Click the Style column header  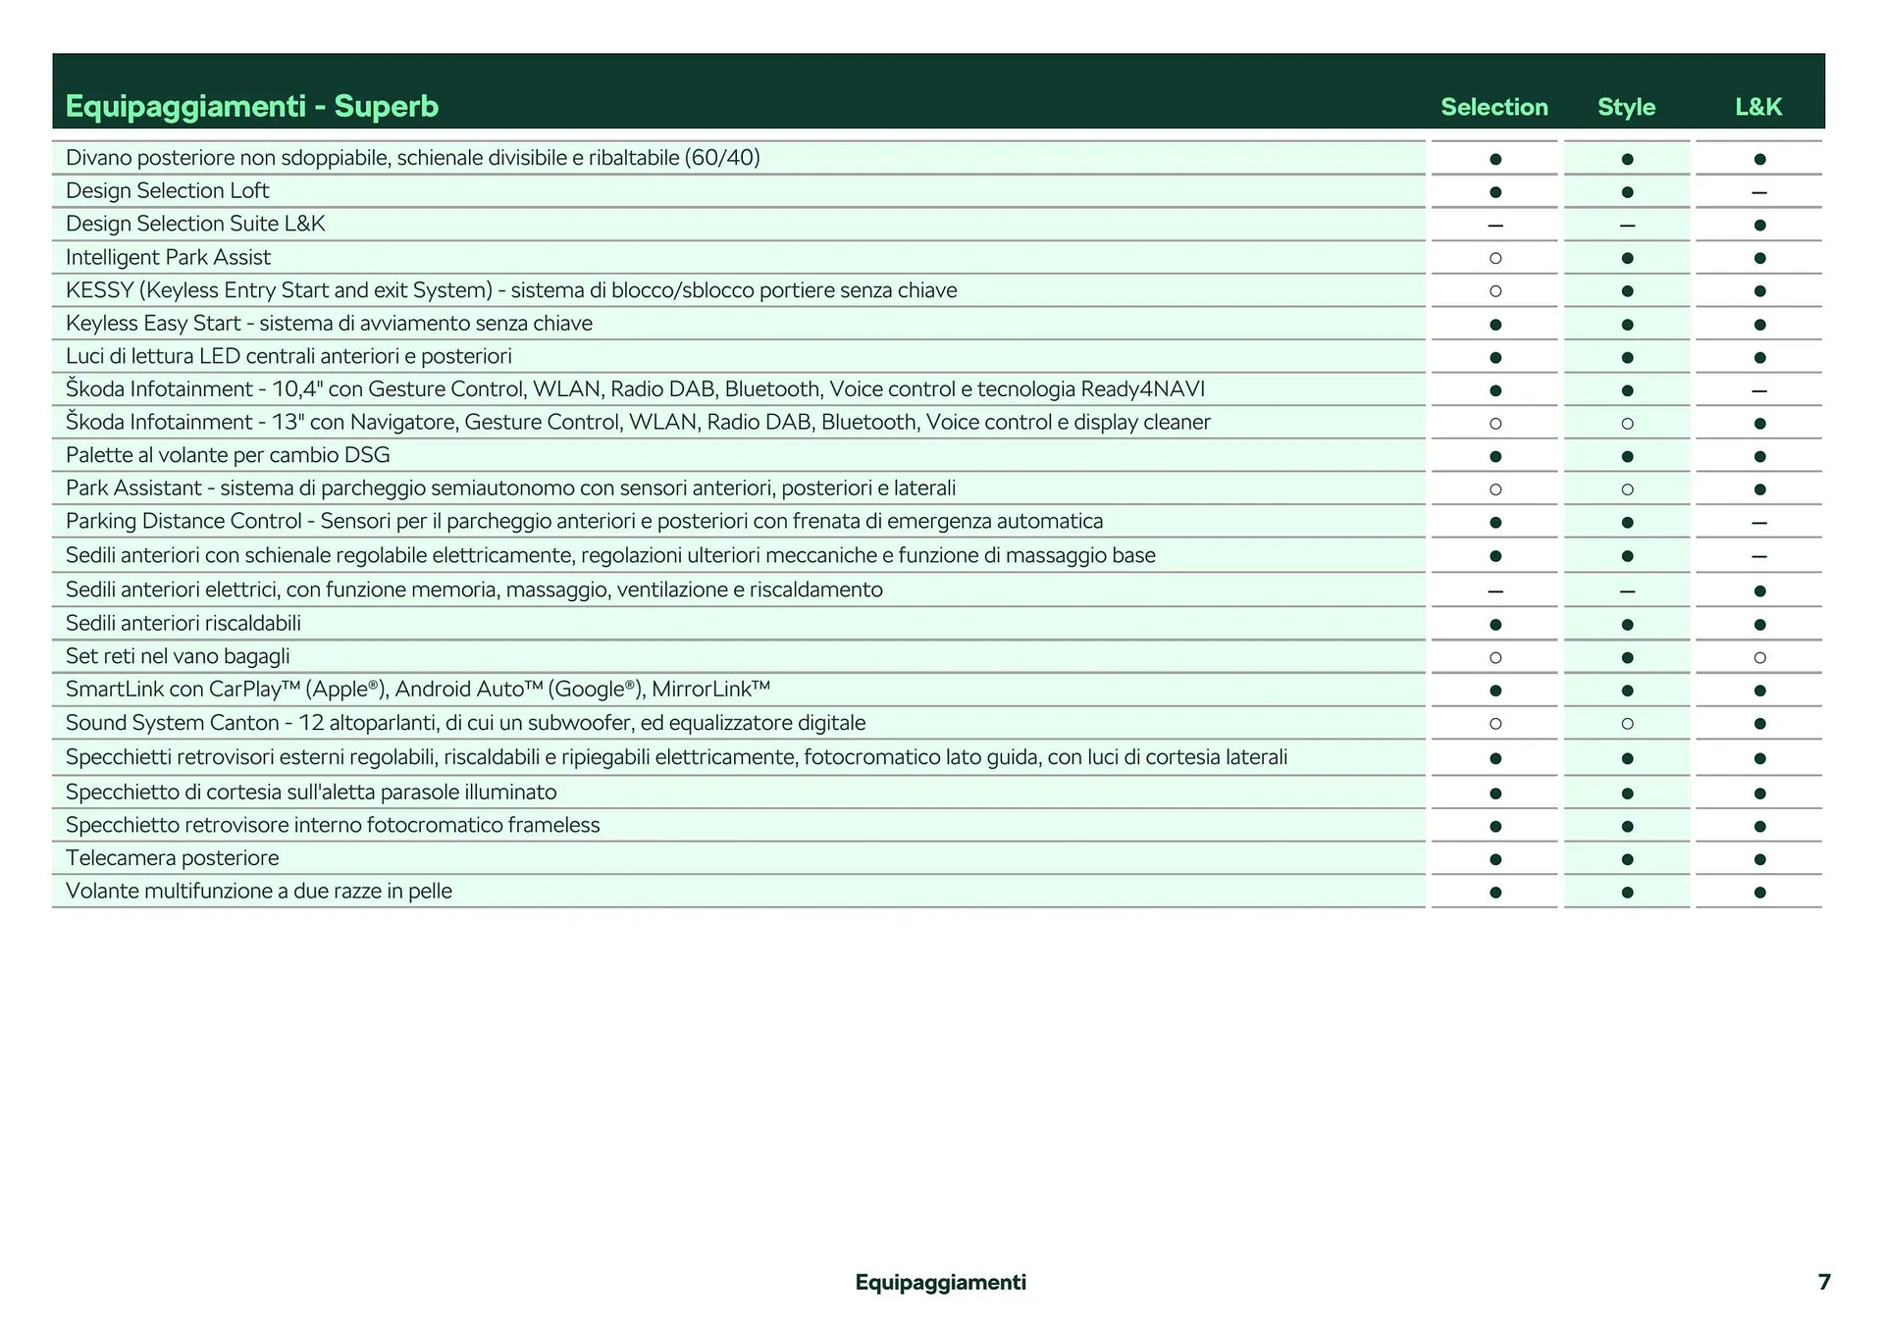point(1626,107)
